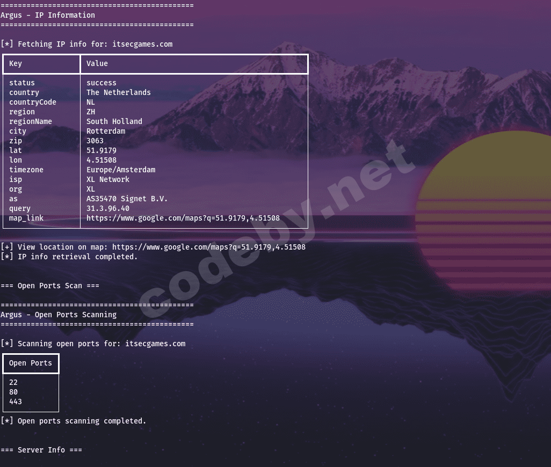Click the 'query' key cell
The image size is (551, 467).
click(x=20, y=208)
